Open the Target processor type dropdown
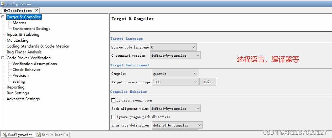 175,82
